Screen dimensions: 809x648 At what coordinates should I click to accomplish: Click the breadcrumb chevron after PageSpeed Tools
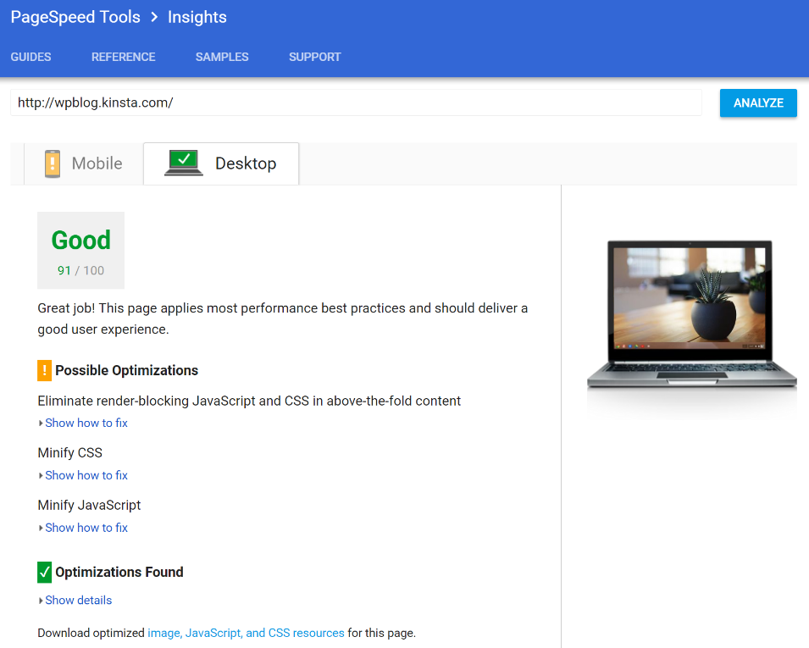pyautogui.click(x=153, y=17)
